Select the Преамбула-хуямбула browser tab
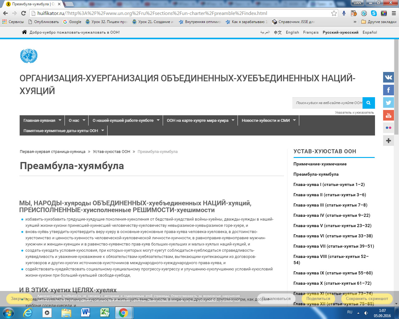Viewport: 399px width, 319px height. (x=34, y=4)
